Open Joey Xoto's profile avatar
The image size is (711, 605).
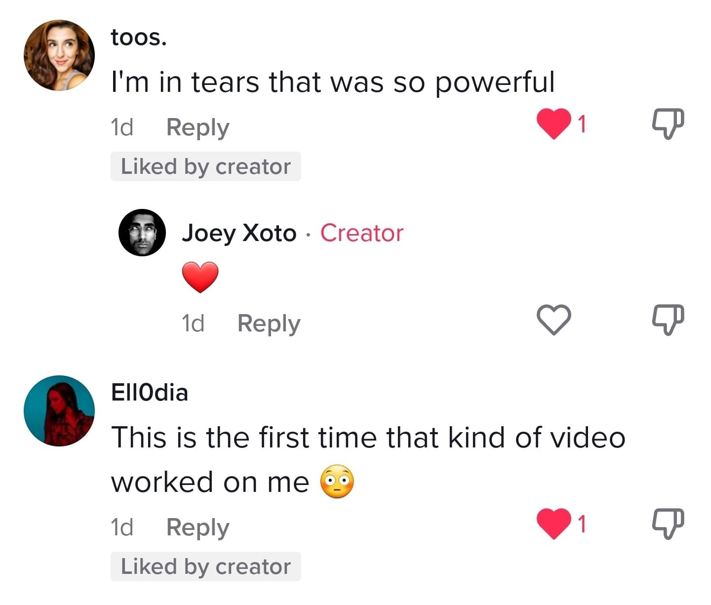click(x=142, y=233)
